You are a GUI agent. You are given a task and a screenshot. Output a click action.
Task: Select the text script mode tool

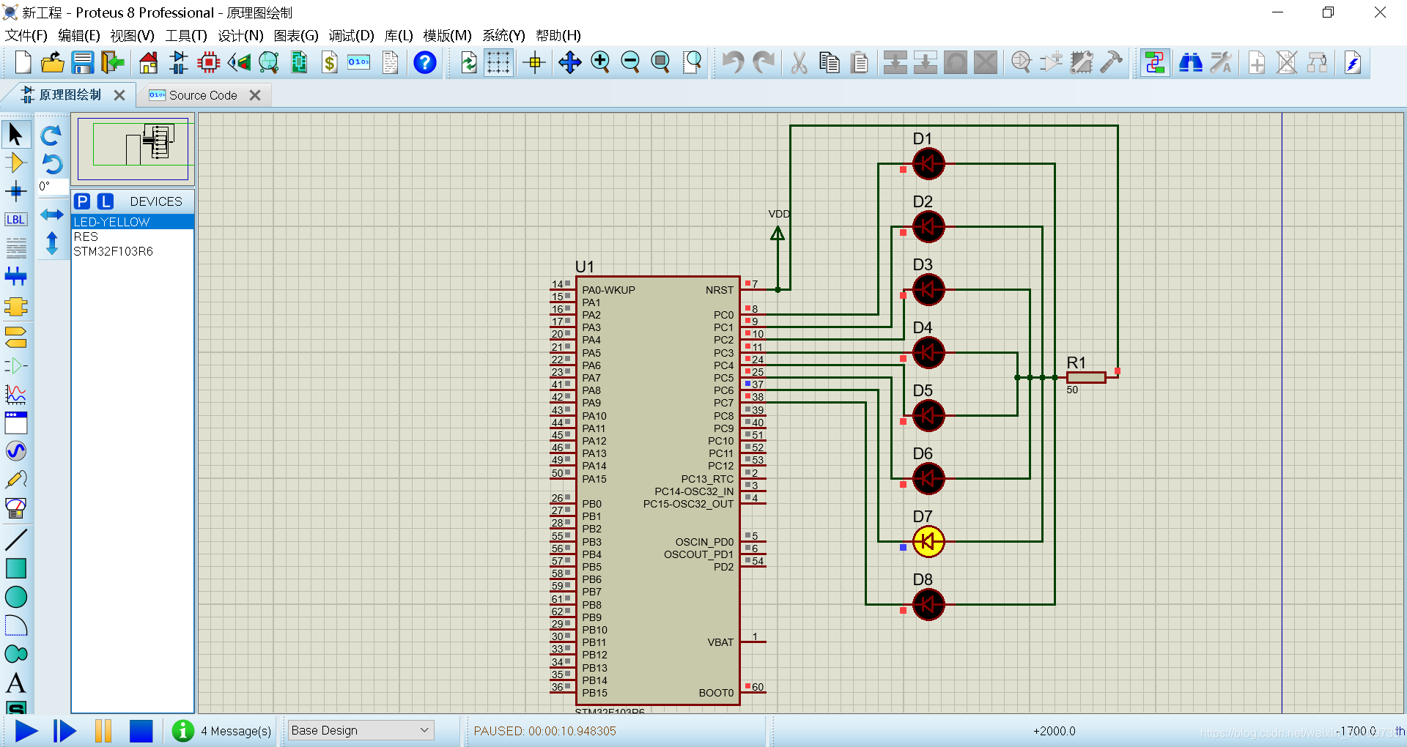point(15,248)
